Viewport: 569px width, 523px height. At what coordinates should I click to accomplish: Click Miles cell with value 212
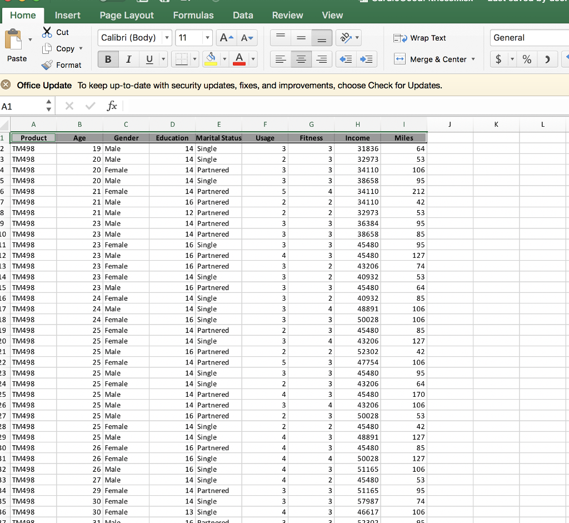(x=403, y=191)
